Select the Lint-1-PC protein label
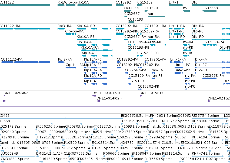Screen dimensions: 230x163 [x=182, y=65]
